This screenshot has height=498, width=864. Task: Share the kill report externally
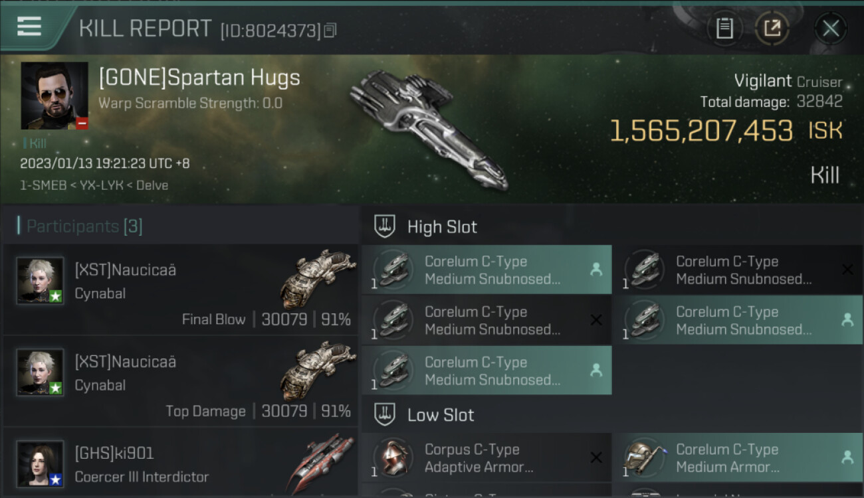[772, 28]
